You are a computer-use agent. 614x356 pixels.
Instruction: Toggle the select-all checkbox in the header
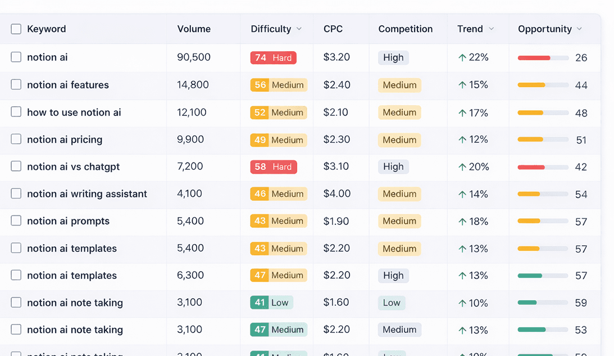click(16, 29)
